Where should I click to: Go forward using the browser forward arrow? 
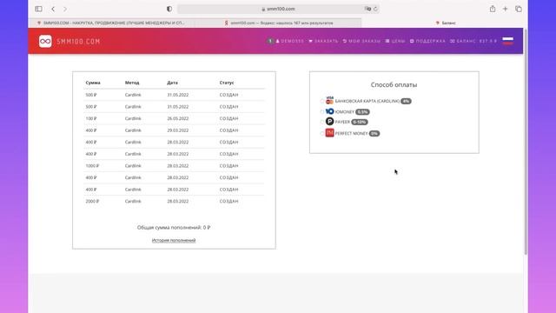point(65,9)
